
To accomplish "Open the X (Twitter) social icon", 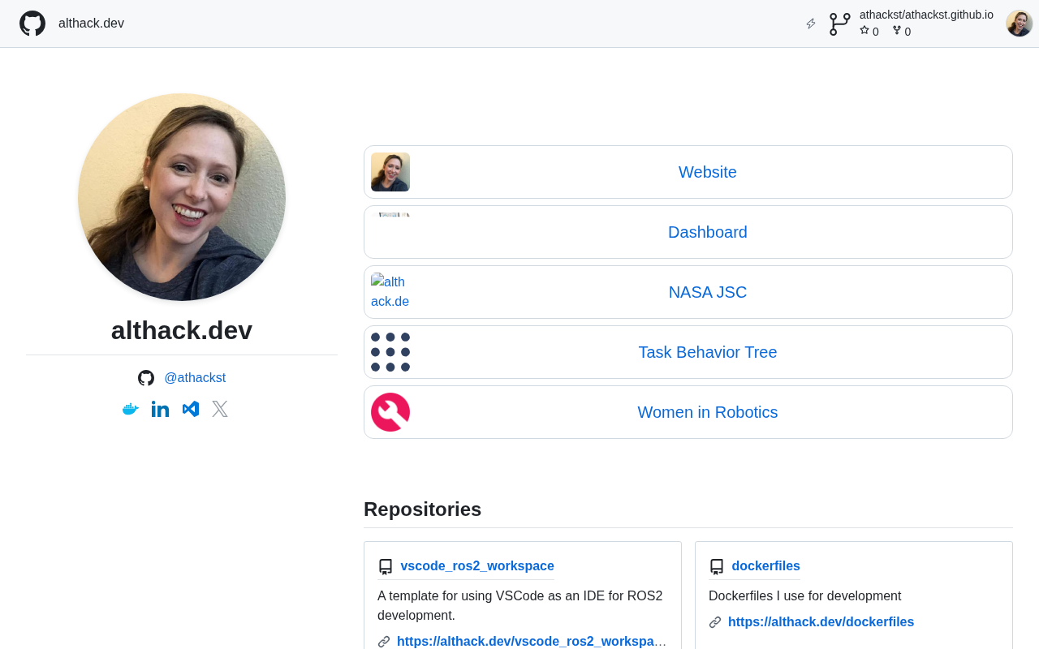I will coord(220,409).
